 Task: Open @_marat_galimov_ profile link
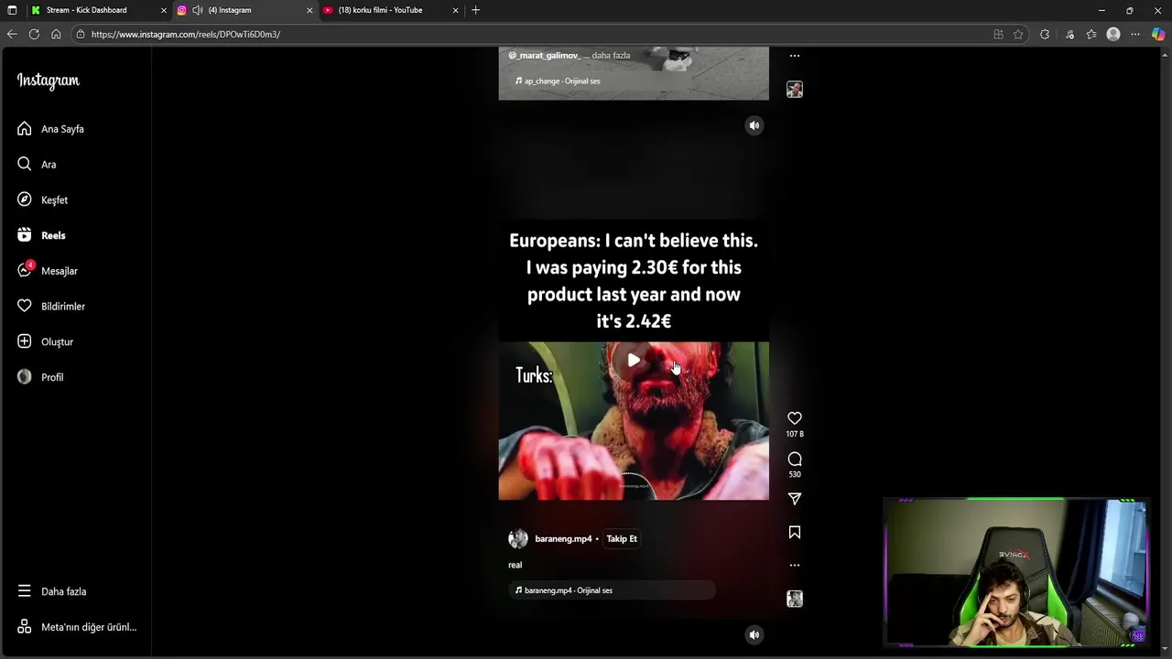[x=545, y=55]
